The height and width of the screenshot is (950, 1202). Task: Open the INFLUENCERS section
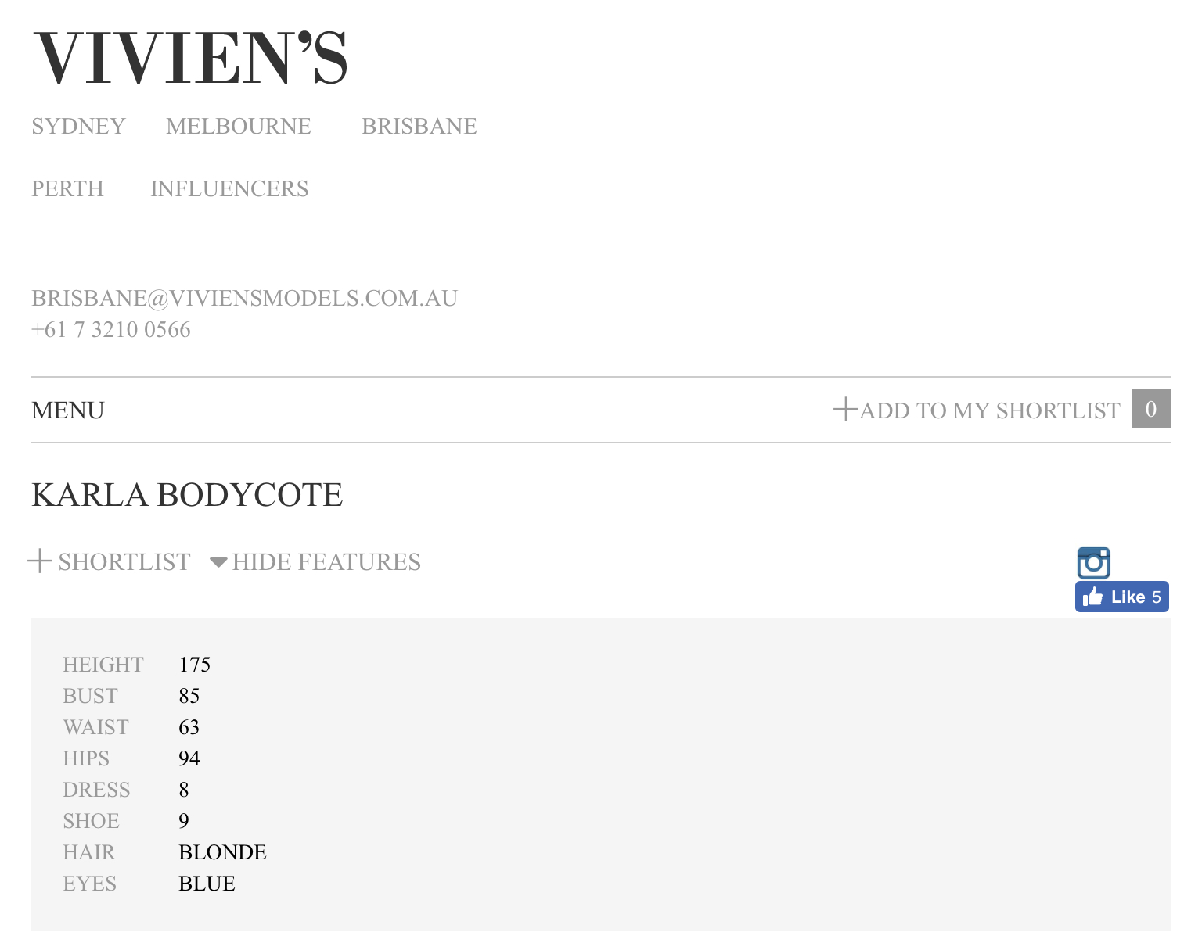pyautogui.click(x=229, y=188)
